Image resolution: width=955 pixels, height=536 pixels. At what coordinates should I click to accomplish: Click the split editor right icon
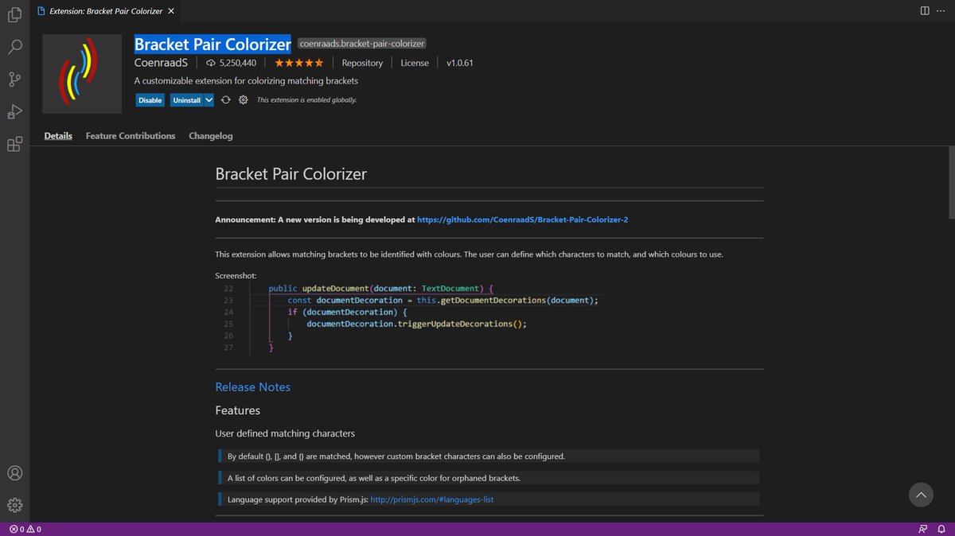[925, 10]
